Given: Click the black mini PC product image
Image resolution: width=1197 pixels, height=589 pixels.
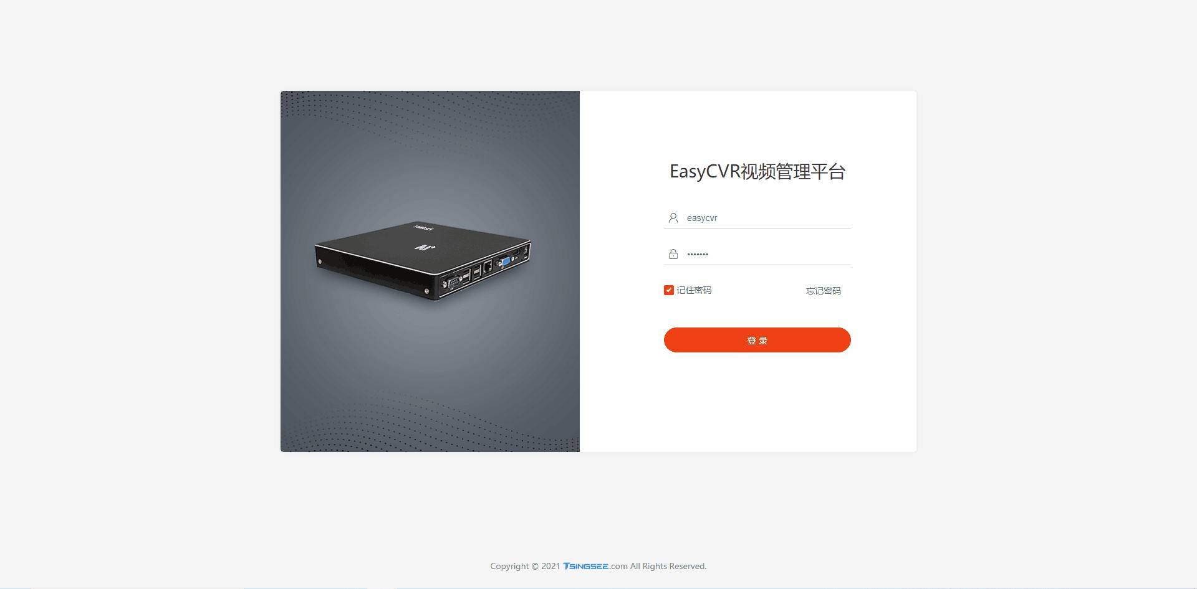Looking at the screenshot, I should [423, 262].
